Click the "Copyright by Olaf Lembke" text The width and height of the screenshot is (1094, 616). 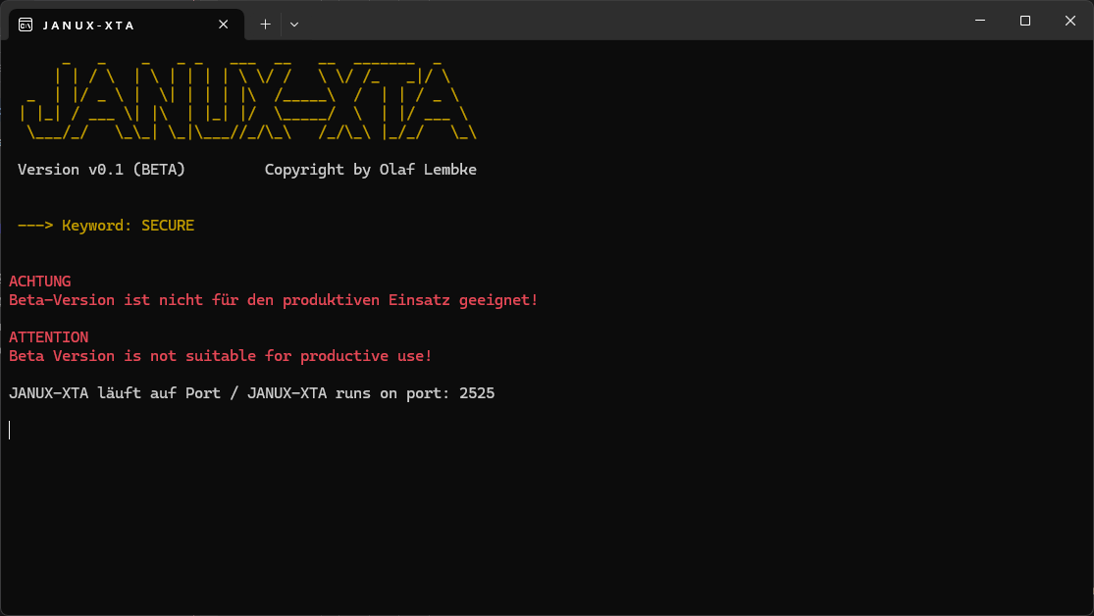point(370,170)
